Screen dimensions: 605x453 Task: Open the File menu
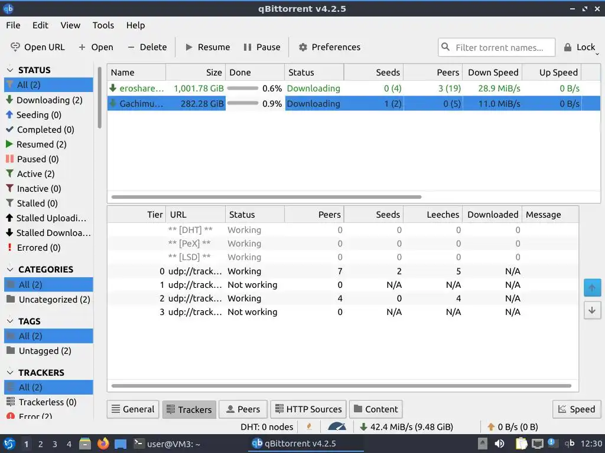(13, 25)
